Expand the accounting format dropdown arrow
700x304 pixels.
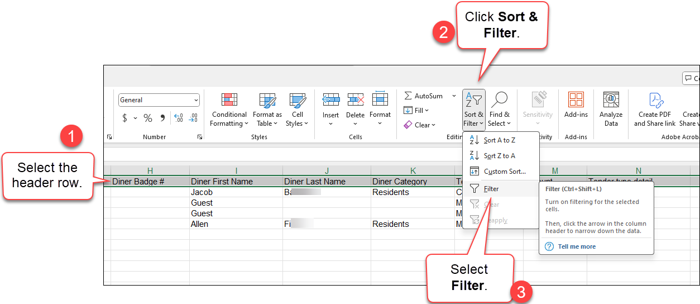[x=135, y=118]
